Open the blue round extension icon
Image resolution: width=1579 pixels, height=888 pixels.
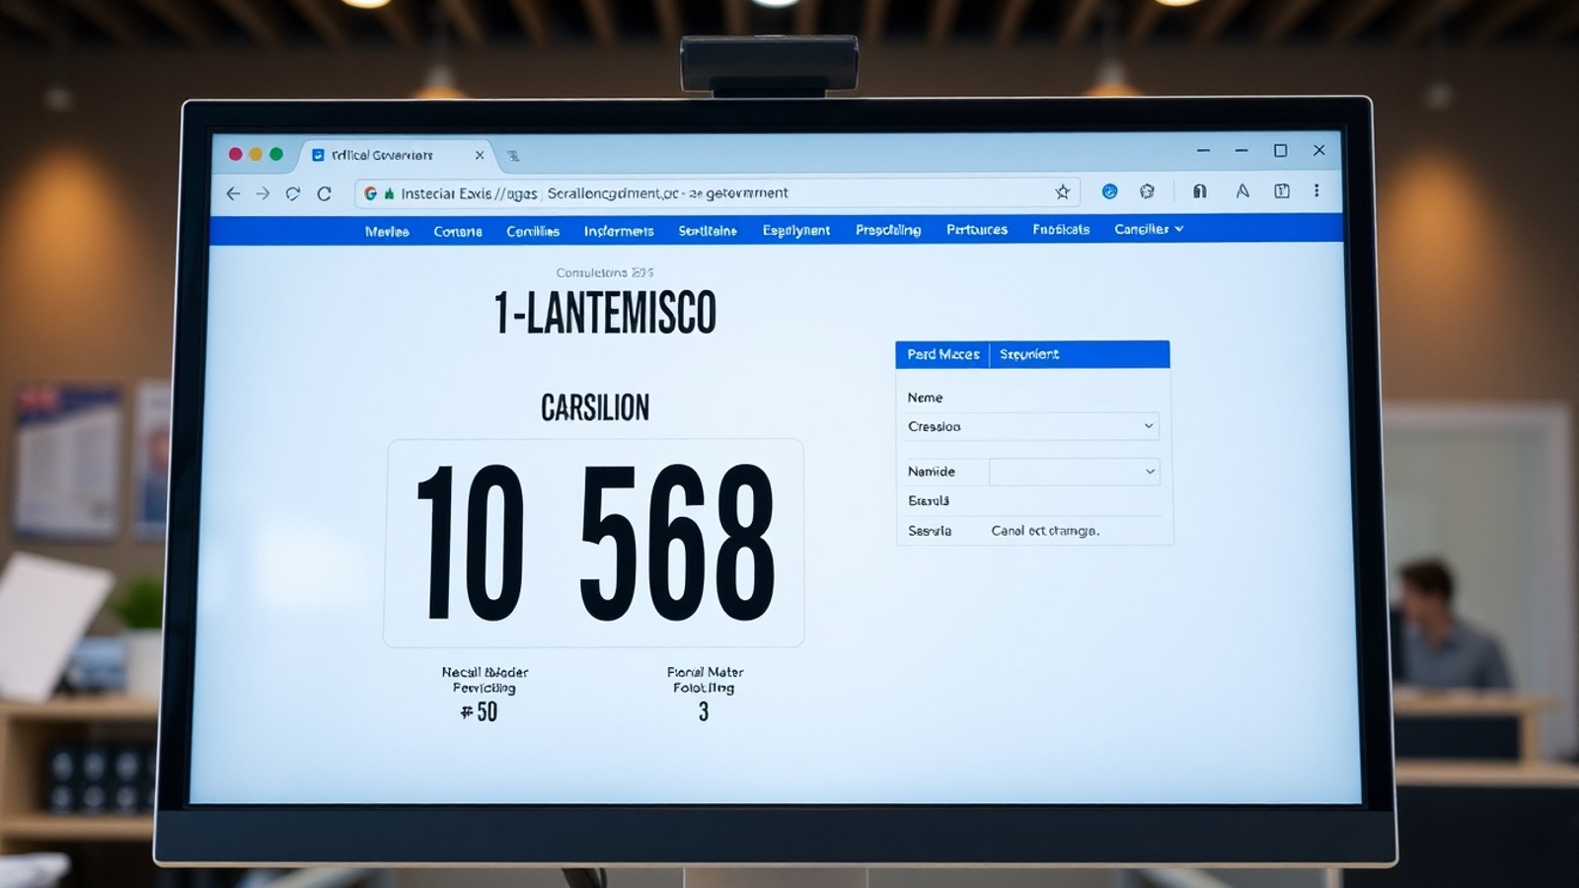pos(1109,191)
